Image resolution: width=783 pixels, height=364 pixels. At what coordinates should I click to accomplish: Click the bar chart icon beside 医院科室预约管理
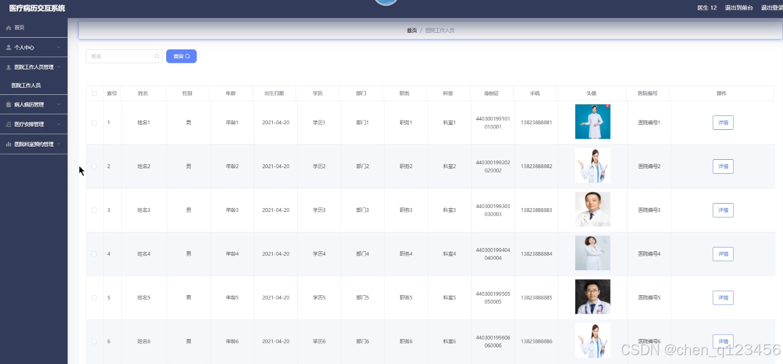(x=8, y=144)
